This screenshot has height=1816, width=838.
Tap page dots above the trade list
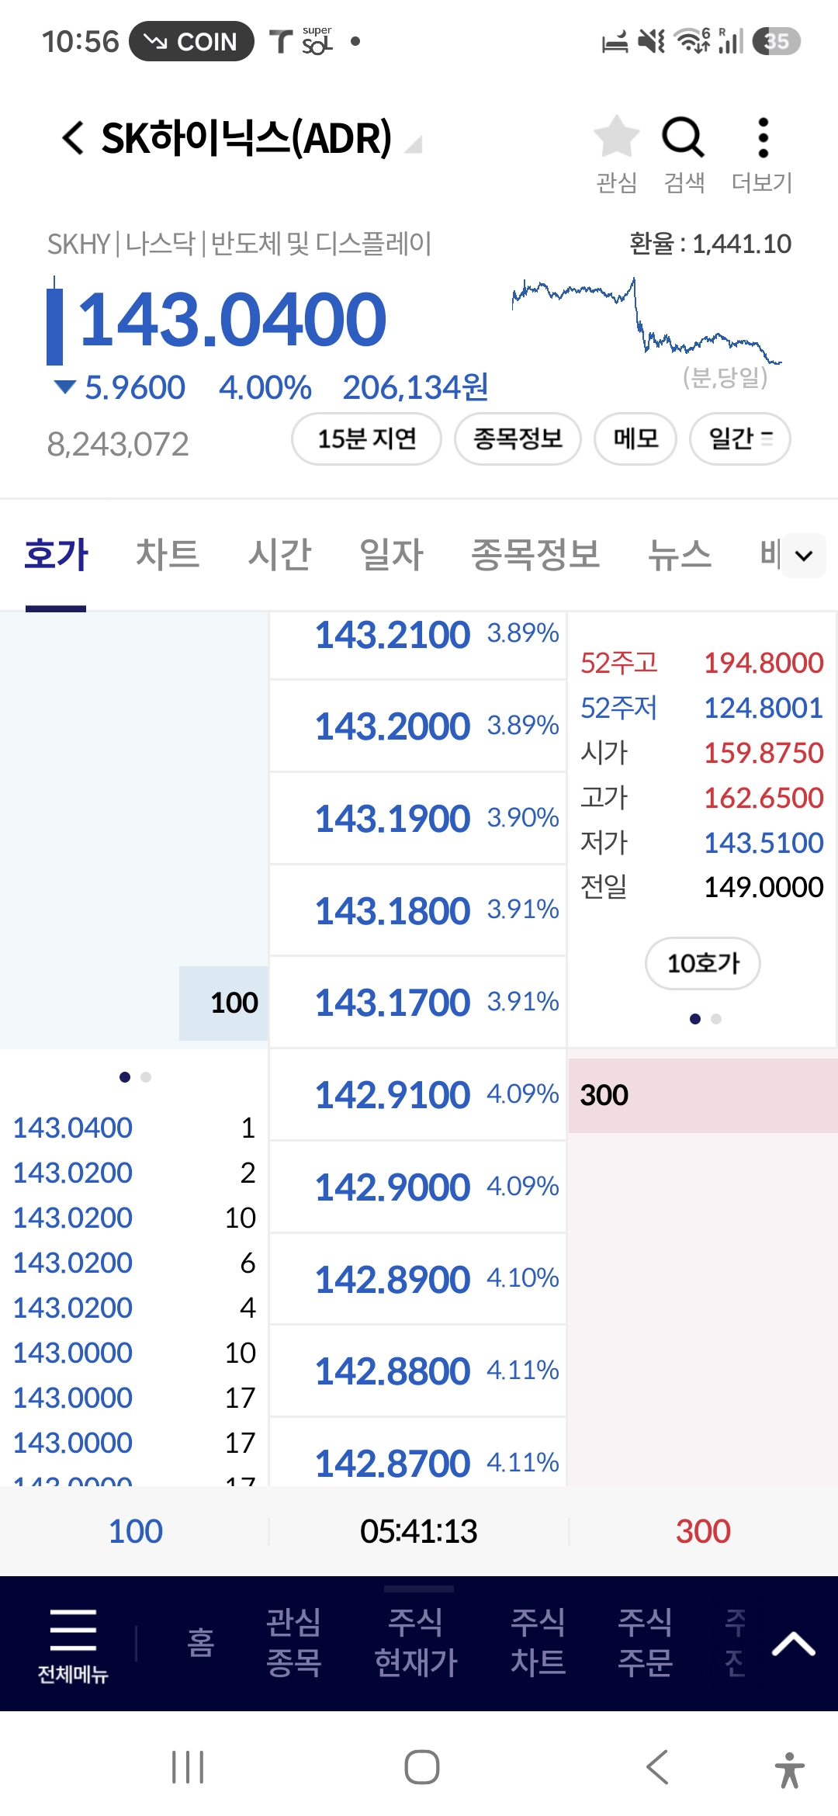pos(135,1077)
